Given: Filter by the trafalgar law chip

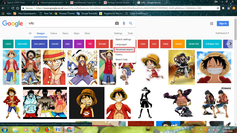Looking at the screenshot, I should click(x=212, y=44).
